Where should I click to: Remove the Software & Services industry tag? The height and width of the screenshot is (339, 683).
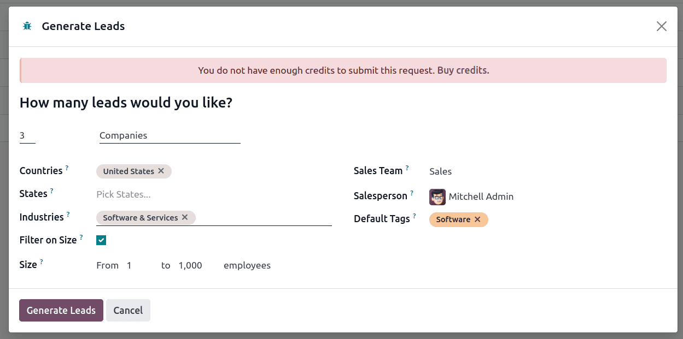(x=185, y=217)
